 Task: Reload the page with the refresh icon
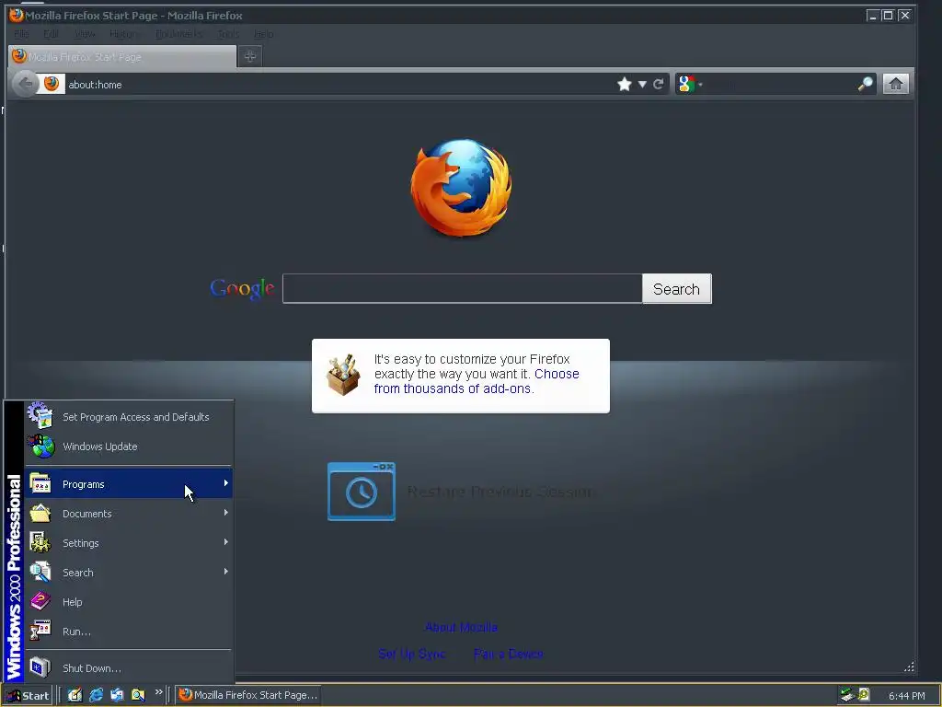click(658, 84)
